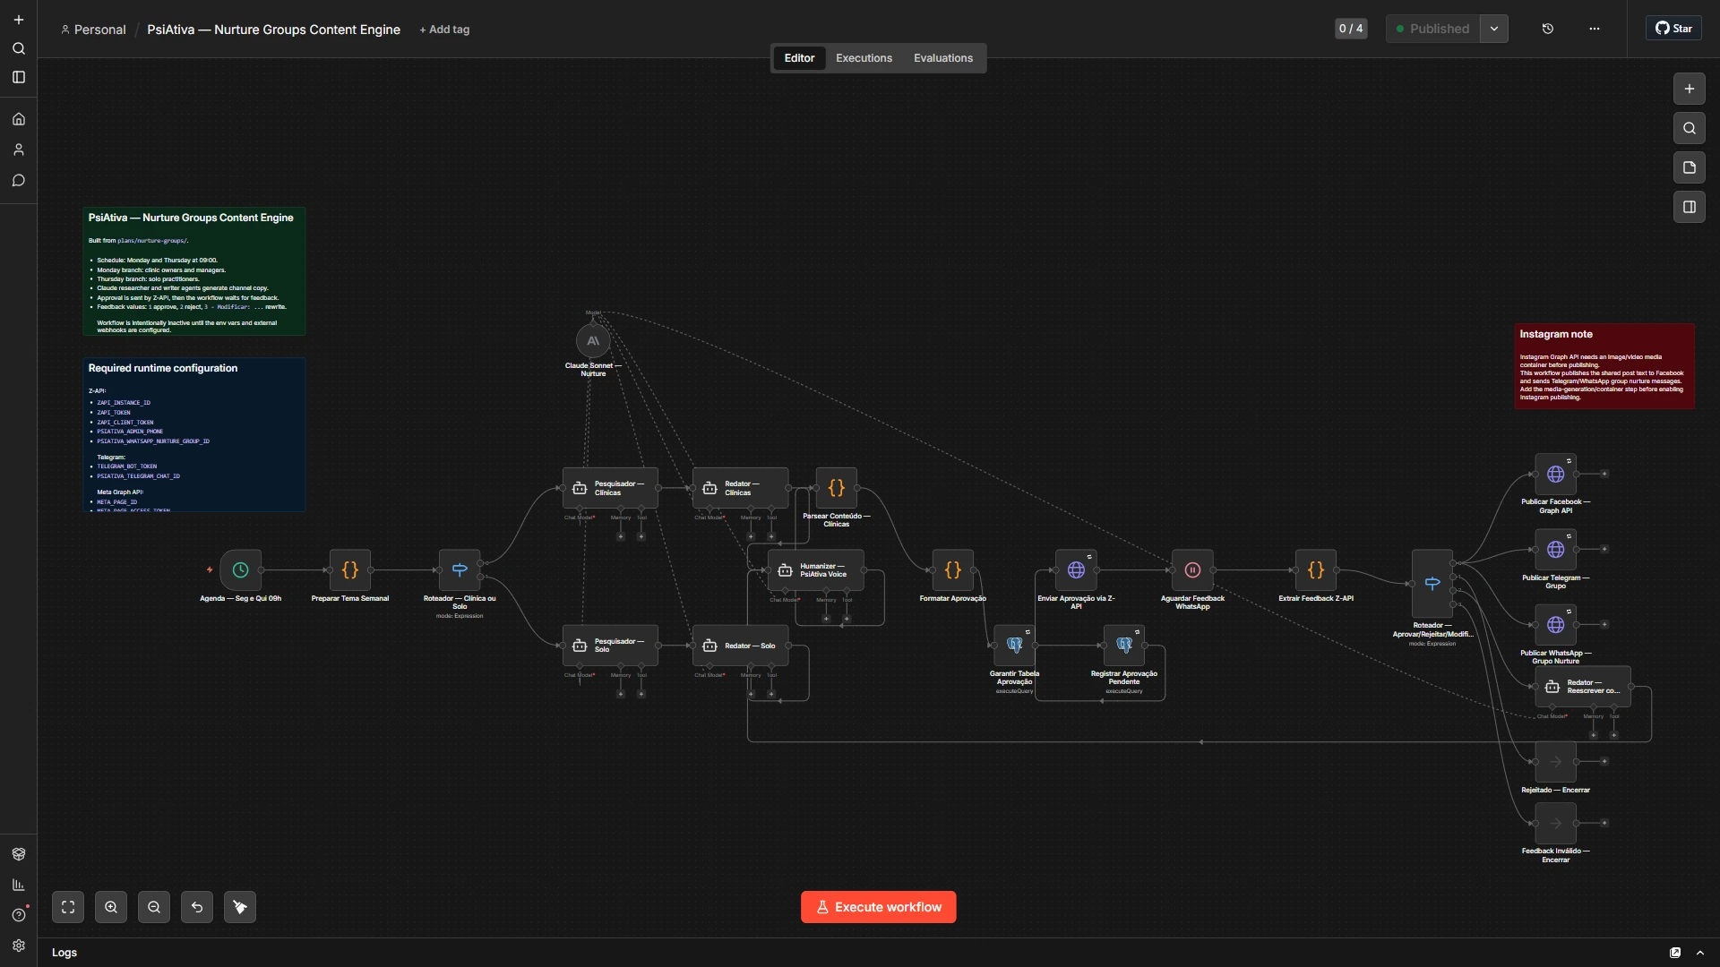The image size is (1720, 967).
Task: Select the Pesquisador Solo agent node
Action: click(610, 646)
